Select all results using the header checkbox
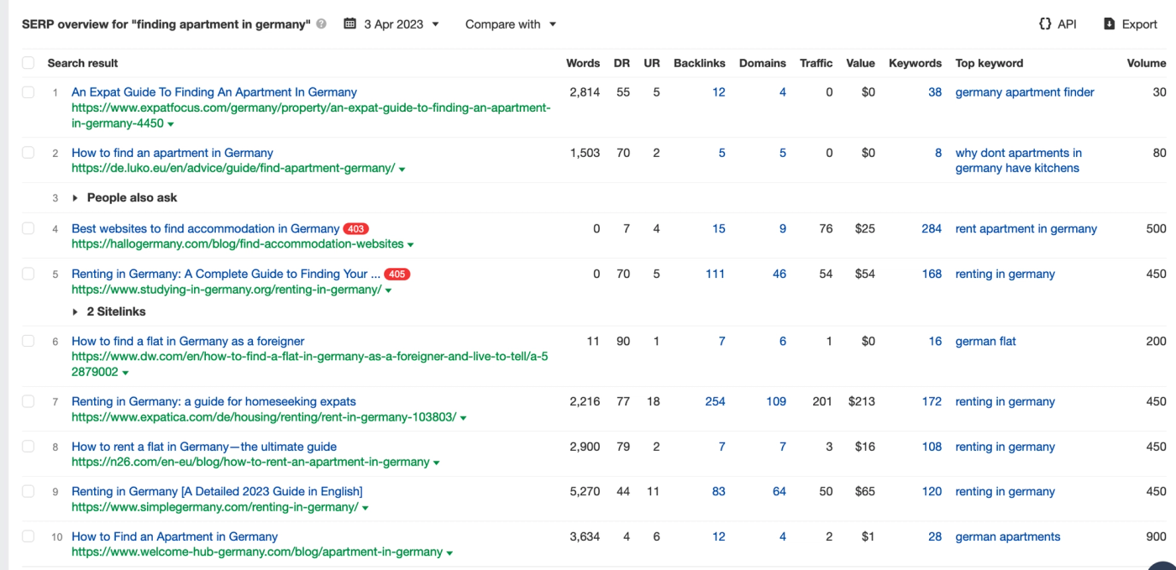Viewport: 1176px width, 570px height. point(28,63)
